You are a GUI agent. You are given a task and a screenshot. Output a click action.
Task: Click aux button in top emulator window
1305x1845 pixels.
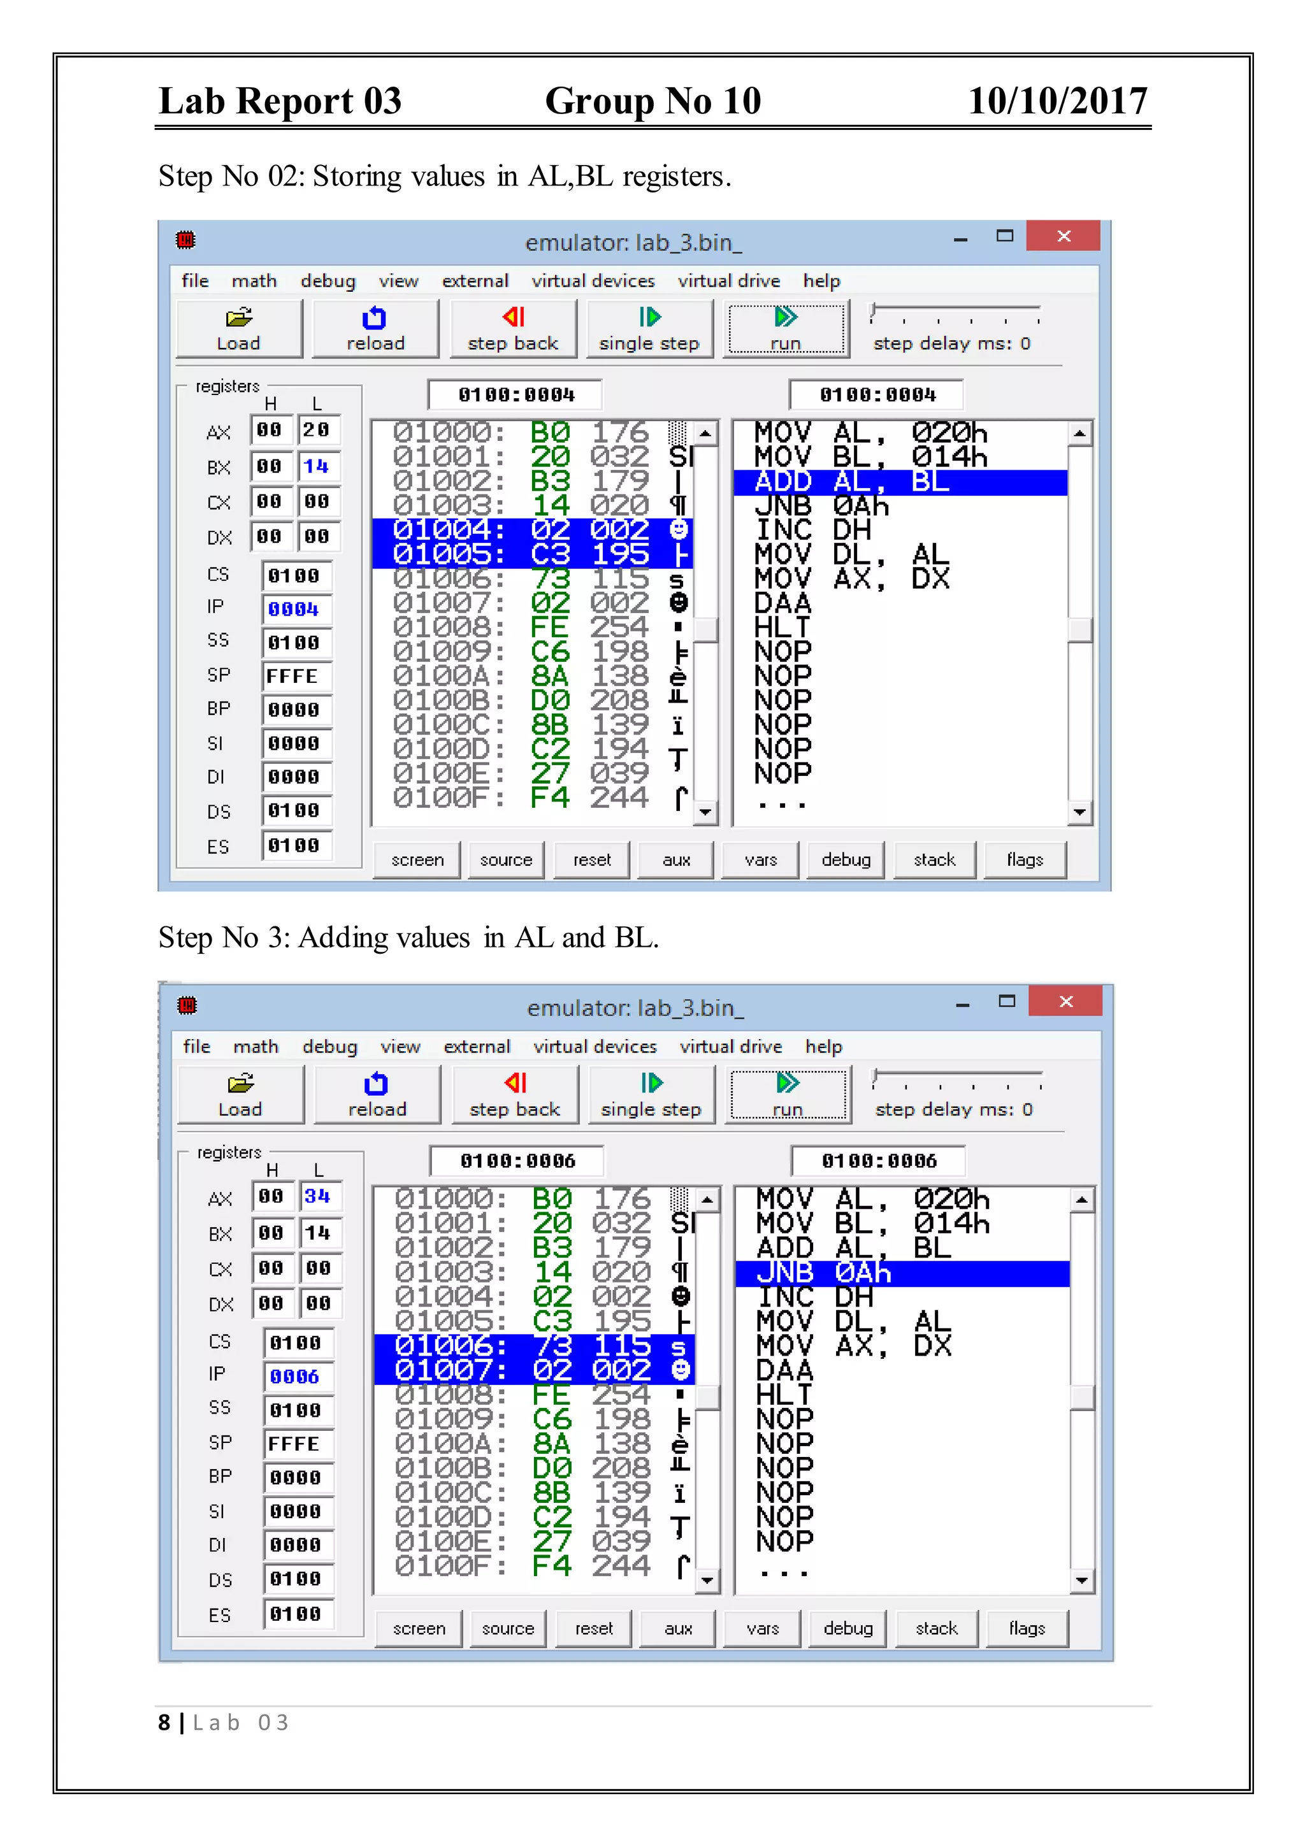click(676, 860)
